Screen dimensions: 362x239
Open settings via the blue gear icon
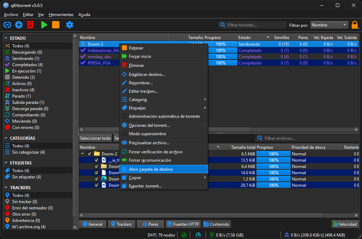(70, 25)
